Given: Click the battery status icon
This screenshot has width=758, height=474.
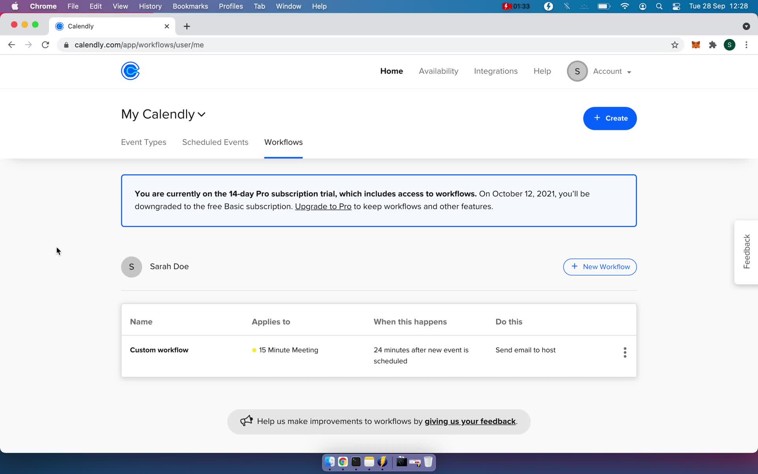Looking at the screenshot, I should [604, 6].
